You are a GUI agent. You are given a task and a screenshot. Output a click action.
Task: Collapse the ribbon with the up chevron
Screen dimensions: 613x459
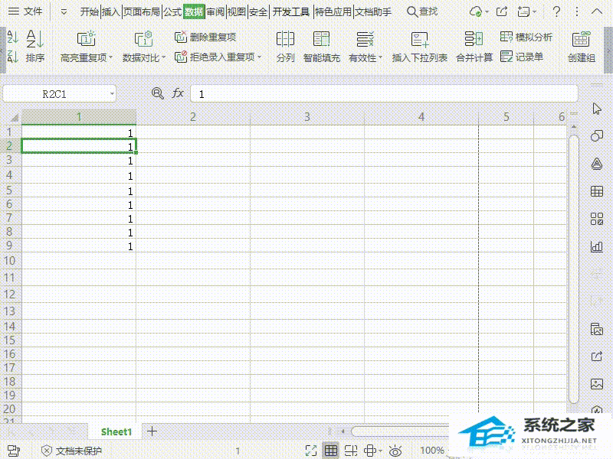(x=597, y=11)
